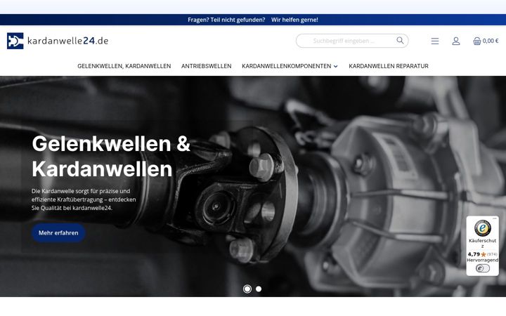Click the 4,79 rating in Trusted Shops widget
506x316 pixels.
pos(474,254)
